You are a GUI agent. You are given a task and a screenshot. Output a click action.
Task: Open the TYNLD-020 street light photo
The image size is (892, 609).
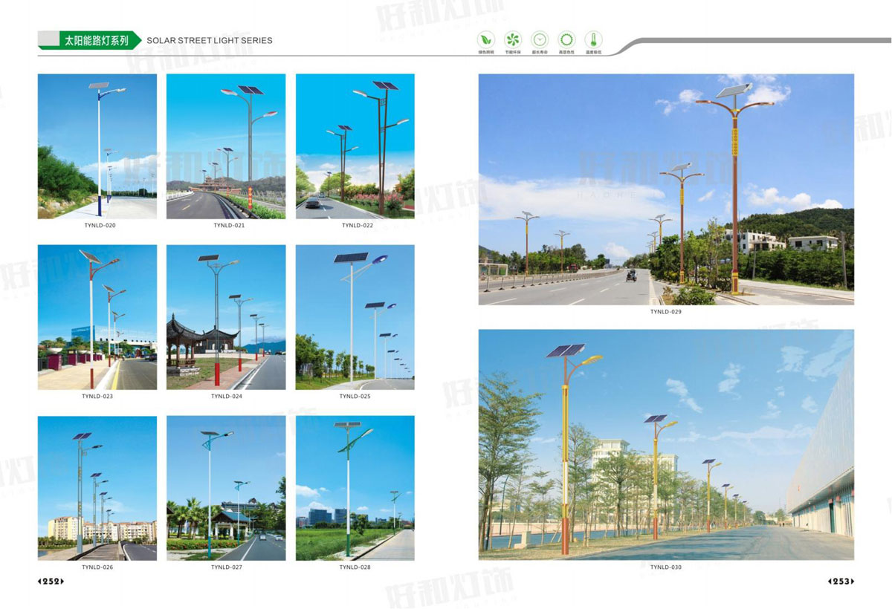(97, 146)
